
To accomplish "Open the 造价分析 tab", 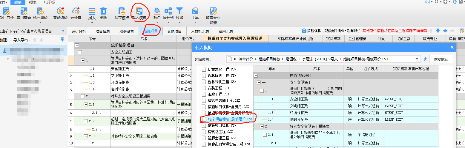I will [x=79, y=31].
